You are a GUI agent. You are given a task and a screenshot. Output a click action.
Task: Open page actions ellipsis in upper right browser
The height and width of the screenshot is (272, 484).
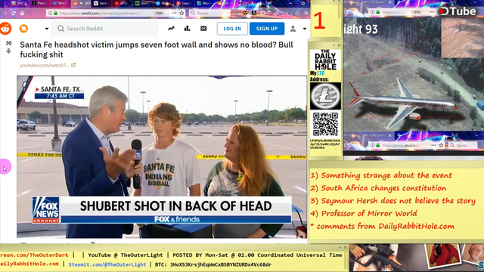[x=432, y=12]
